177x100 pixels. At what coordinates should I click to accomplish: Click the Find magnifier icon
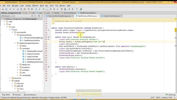pos(29,9)
